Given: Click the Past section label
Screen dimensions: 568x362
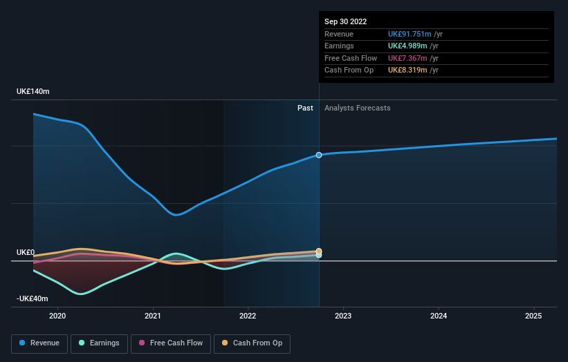Looking at the screenshot, I should tap(305, 108).
